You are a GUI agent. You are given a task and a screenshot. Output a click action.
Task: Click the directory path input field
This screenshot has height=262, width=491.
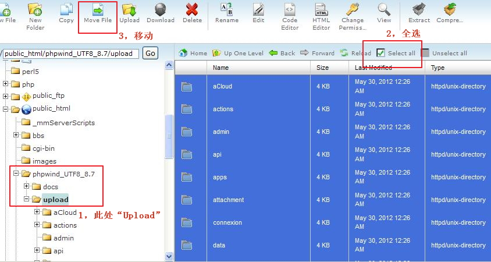70,54
